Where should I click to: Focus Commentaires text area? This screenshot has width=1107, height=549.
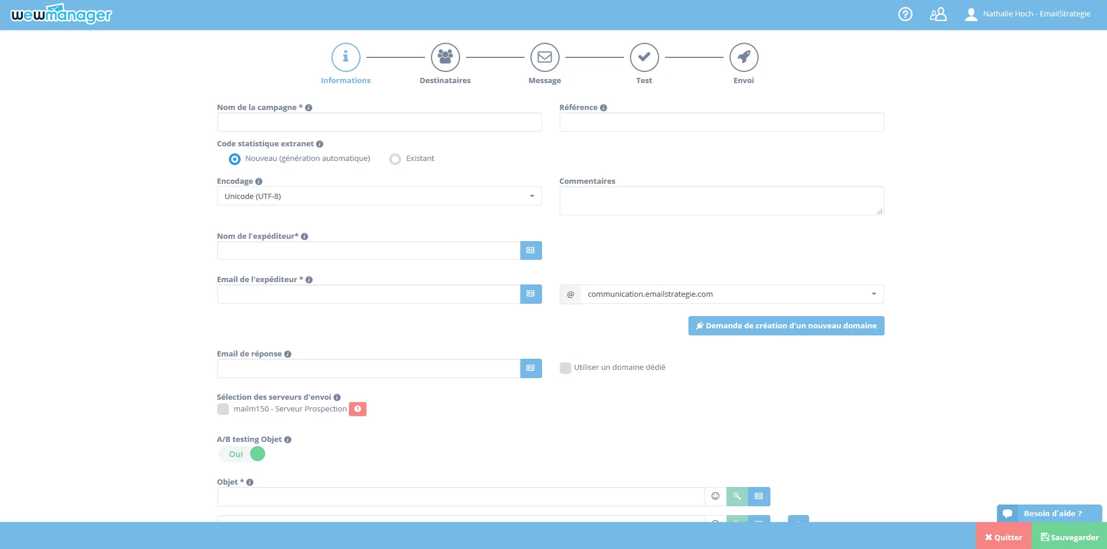tap(722, 201)
